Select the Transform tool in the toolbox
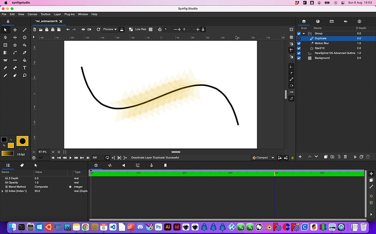This screenshot has width=376, height=234. coord(5,30)
